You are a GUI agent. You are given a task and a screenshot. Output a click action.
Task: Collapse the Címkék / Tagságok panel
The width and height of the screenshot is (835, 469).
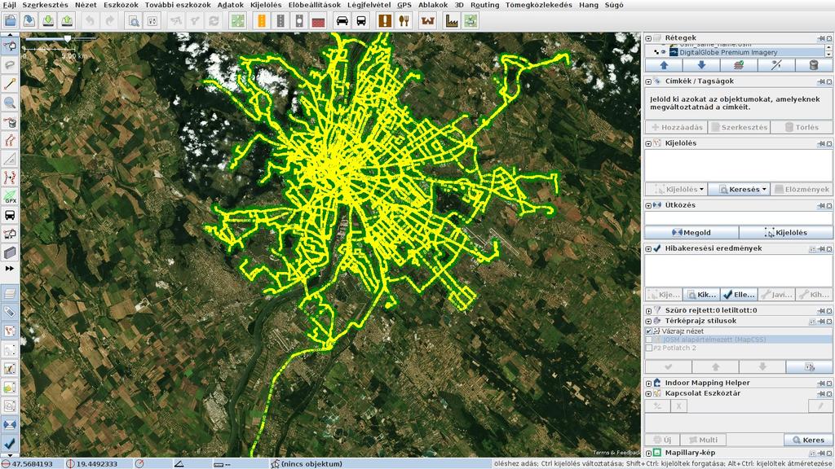pos(648,81)
